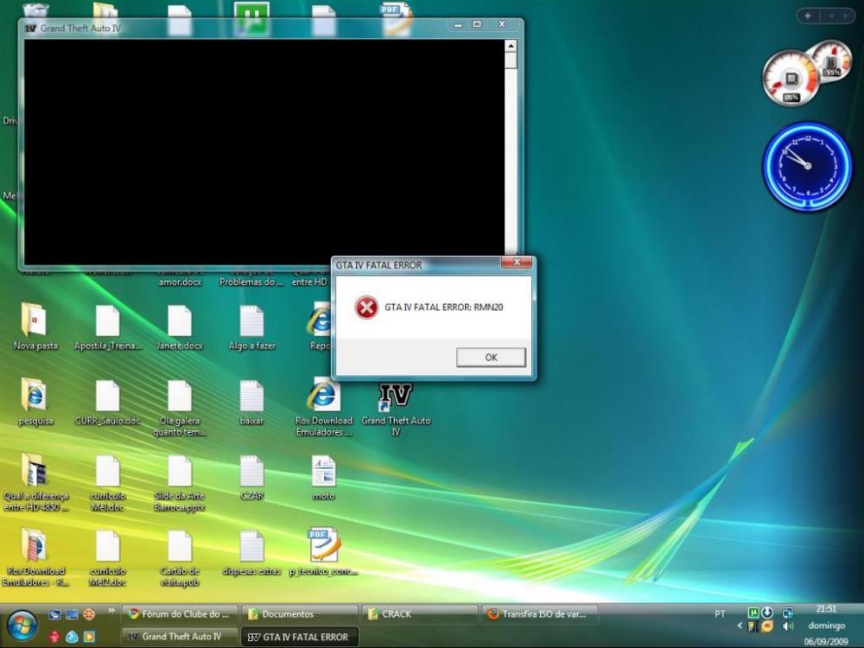Click the volume speaker icon in system tray
Image resolution: width=864 pixels, height=648 pixels.
(787, 626)
